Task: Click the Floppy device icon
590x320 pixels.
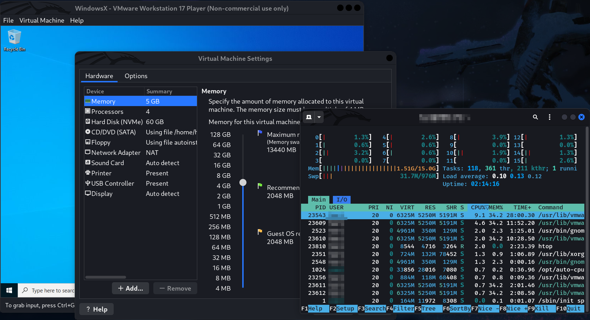Action: click(88, 142)
